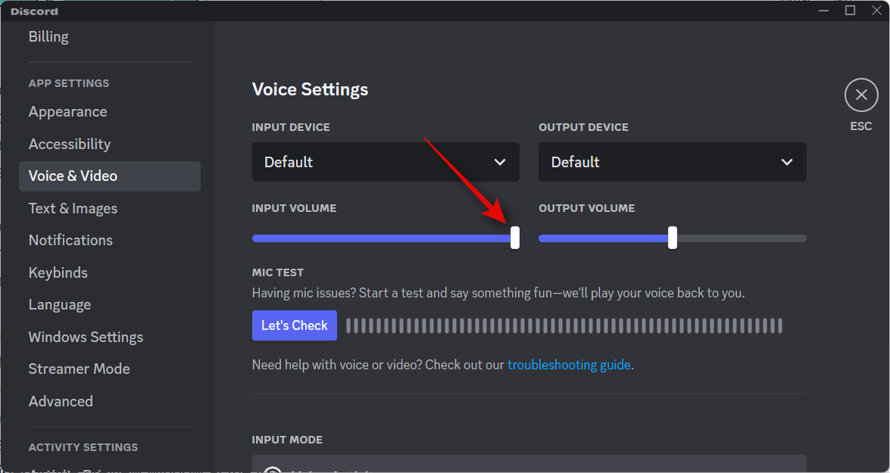Viewport: 890px width, 473px height.
Task: Open the troubleshooting guide link
Action: click(x=569, y=365)
